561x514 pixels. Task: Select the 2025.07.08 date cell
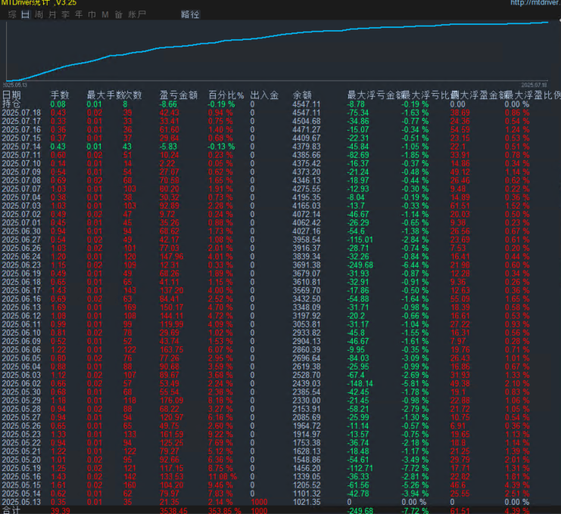(x=21, y=181)
